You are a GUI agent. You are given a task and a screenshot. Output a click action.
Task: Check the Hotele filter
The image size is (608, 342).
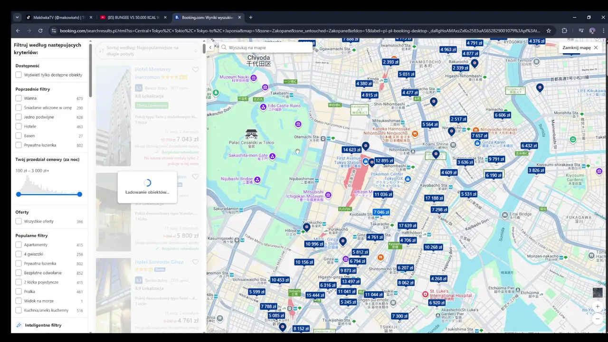pyautogui.click(x=19, y=126)
